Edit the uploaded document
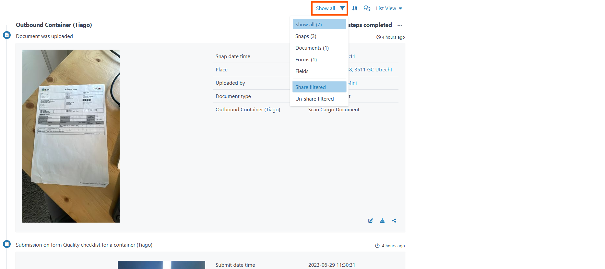 coord(371,221)
